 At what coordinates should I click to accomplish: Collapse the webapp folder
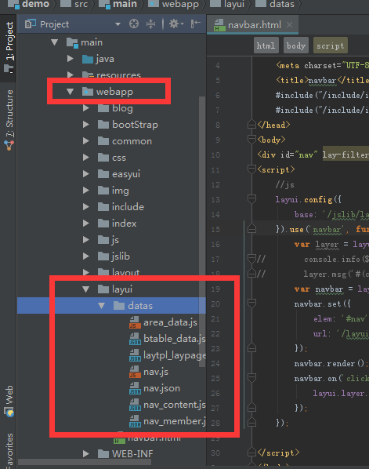71,92
